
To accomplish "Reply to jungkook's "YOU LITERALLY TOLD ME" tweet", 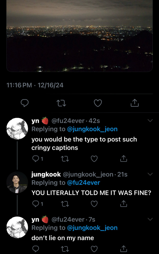I will 35,204.
